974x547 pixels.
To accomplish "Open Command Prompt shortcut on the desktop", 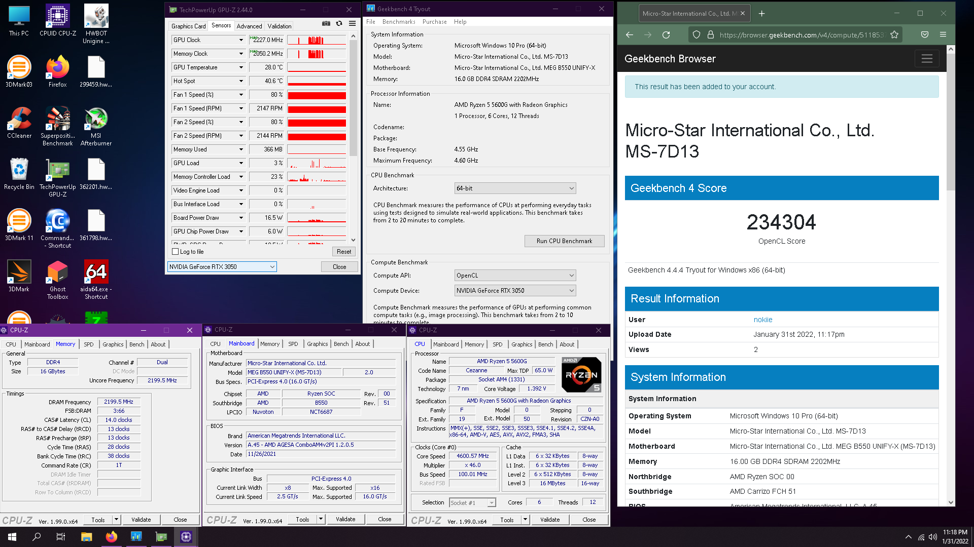I will (x=57, y=229).
